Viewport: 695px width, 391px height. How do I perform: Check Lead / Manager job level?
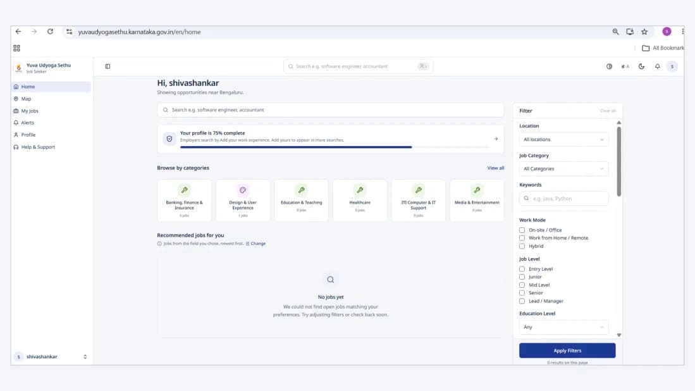522,301
